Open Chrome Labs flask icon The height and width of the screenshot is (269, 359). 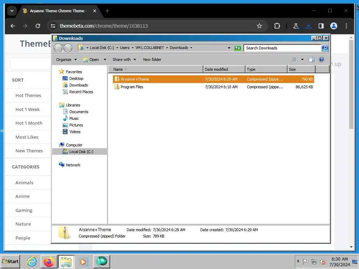coord(296,26)
